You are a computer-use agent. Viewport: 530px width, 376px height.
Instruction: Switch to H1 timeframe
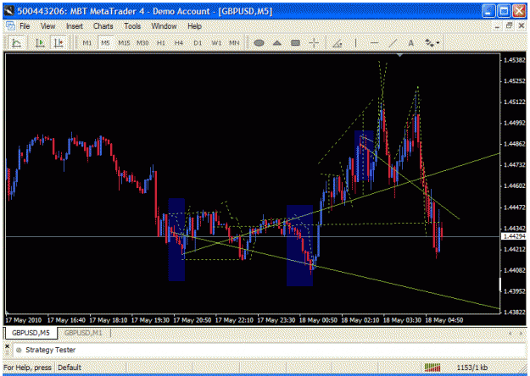pyautogui.click(x=161, y=43)
